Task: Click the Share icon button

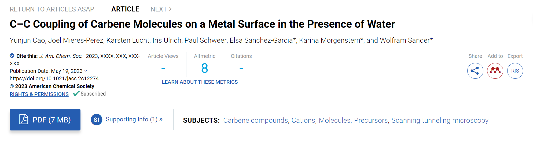Action: [475, 71]
